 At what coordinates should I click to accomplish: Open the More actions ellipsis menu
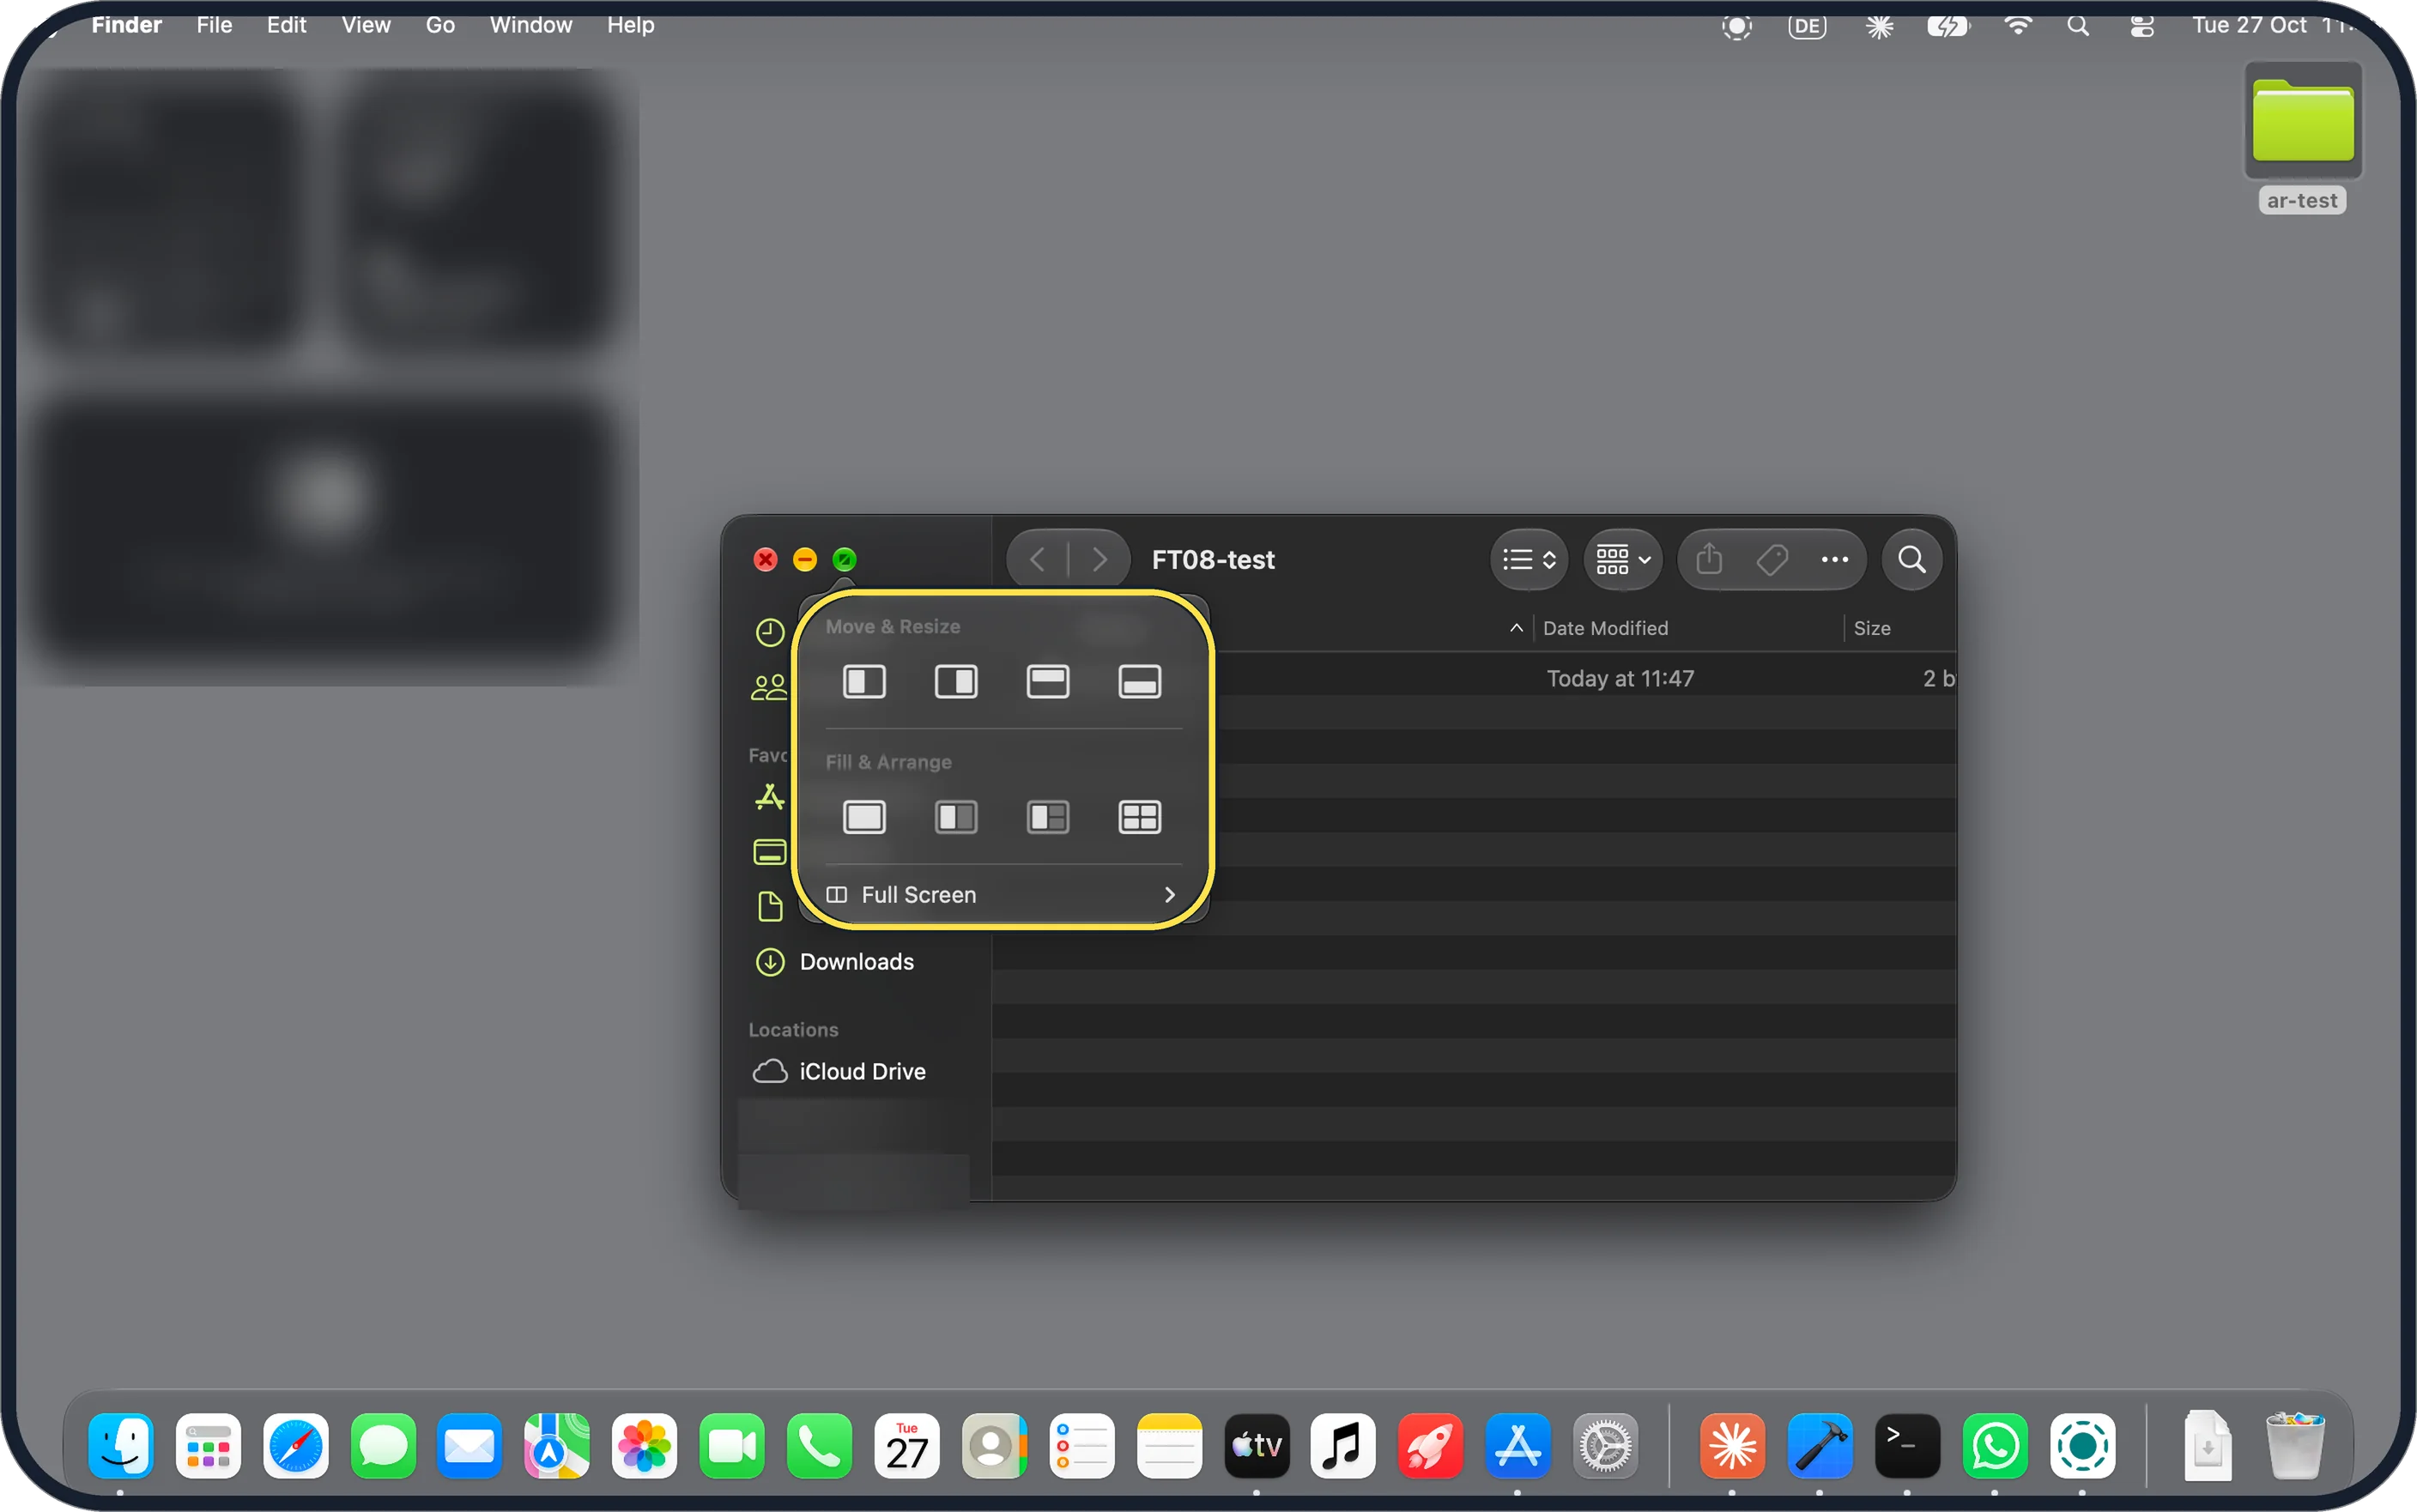click(1834, 559)
